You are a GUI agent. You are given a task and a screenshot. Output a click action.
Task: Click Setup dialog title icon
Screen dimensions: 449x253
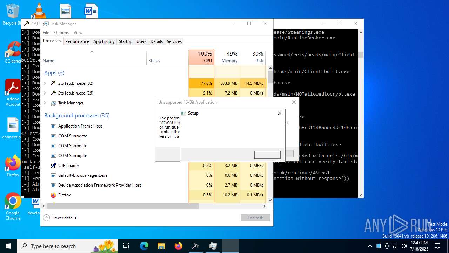pos(183,113)
